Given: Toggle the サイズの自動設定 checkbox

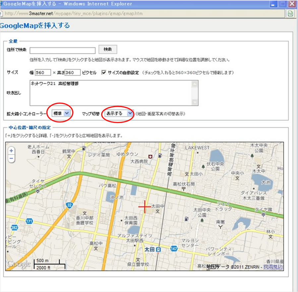Looking at the screenshot, I should coord(104,73).
